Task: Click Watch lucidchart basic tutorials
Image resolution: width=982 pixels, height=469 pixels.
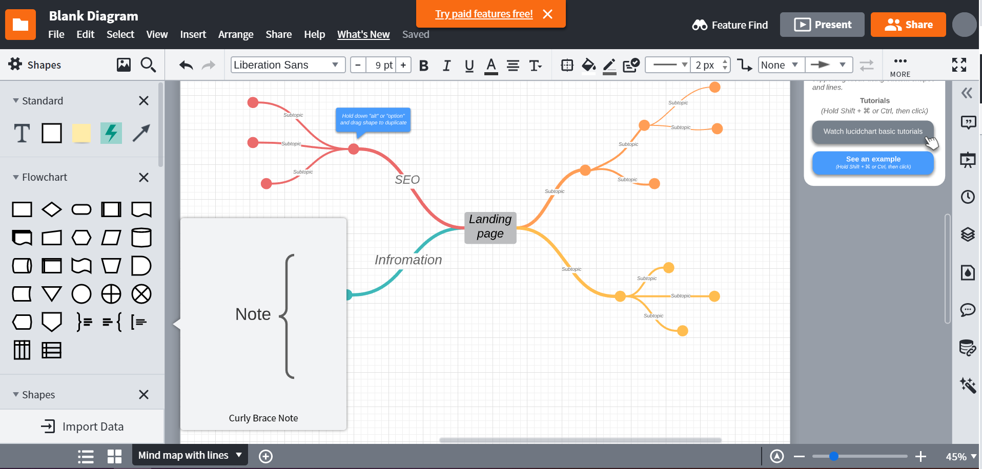Action: tap(873, 132)
